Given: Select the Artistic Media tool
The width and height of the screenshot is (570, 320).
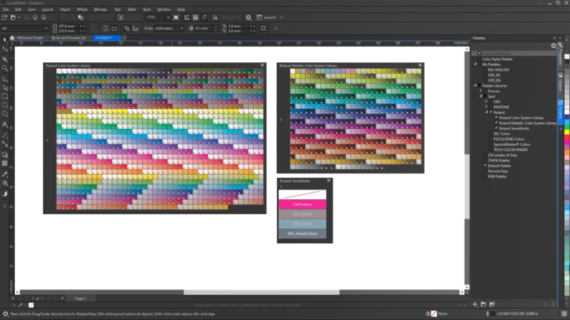Looking at the screenshot, I should point(4,87).
